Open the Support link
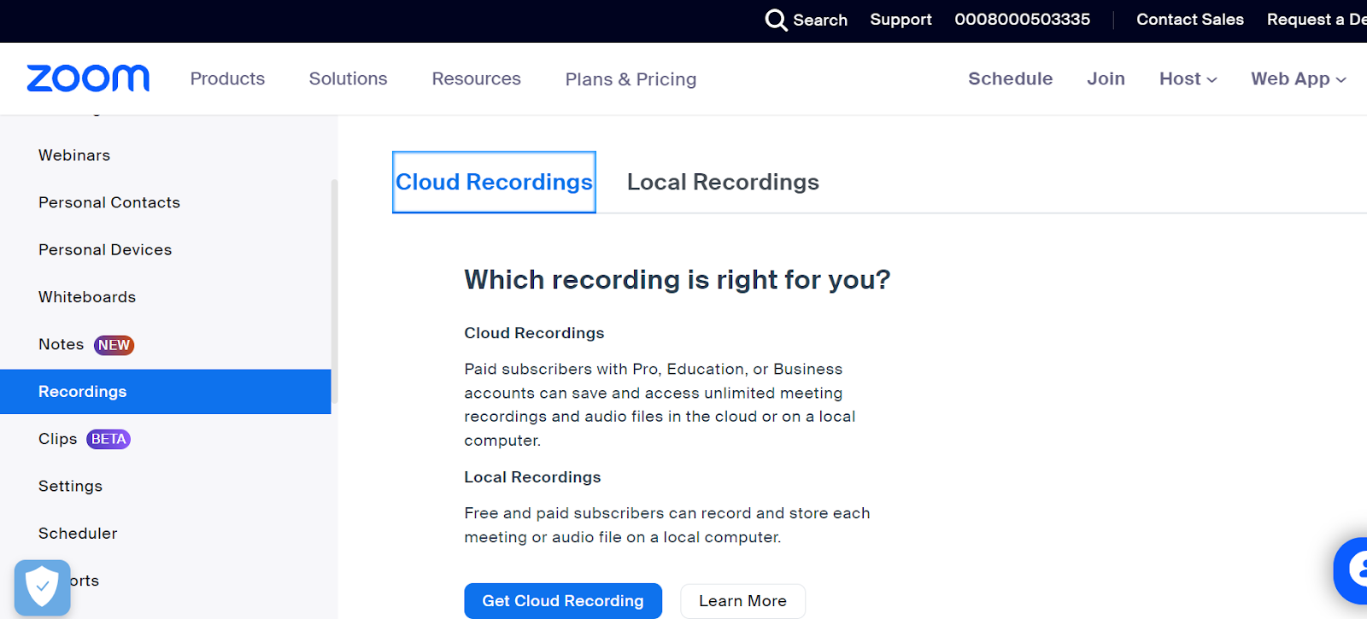The image size is (1367, 619). point(901,20)
